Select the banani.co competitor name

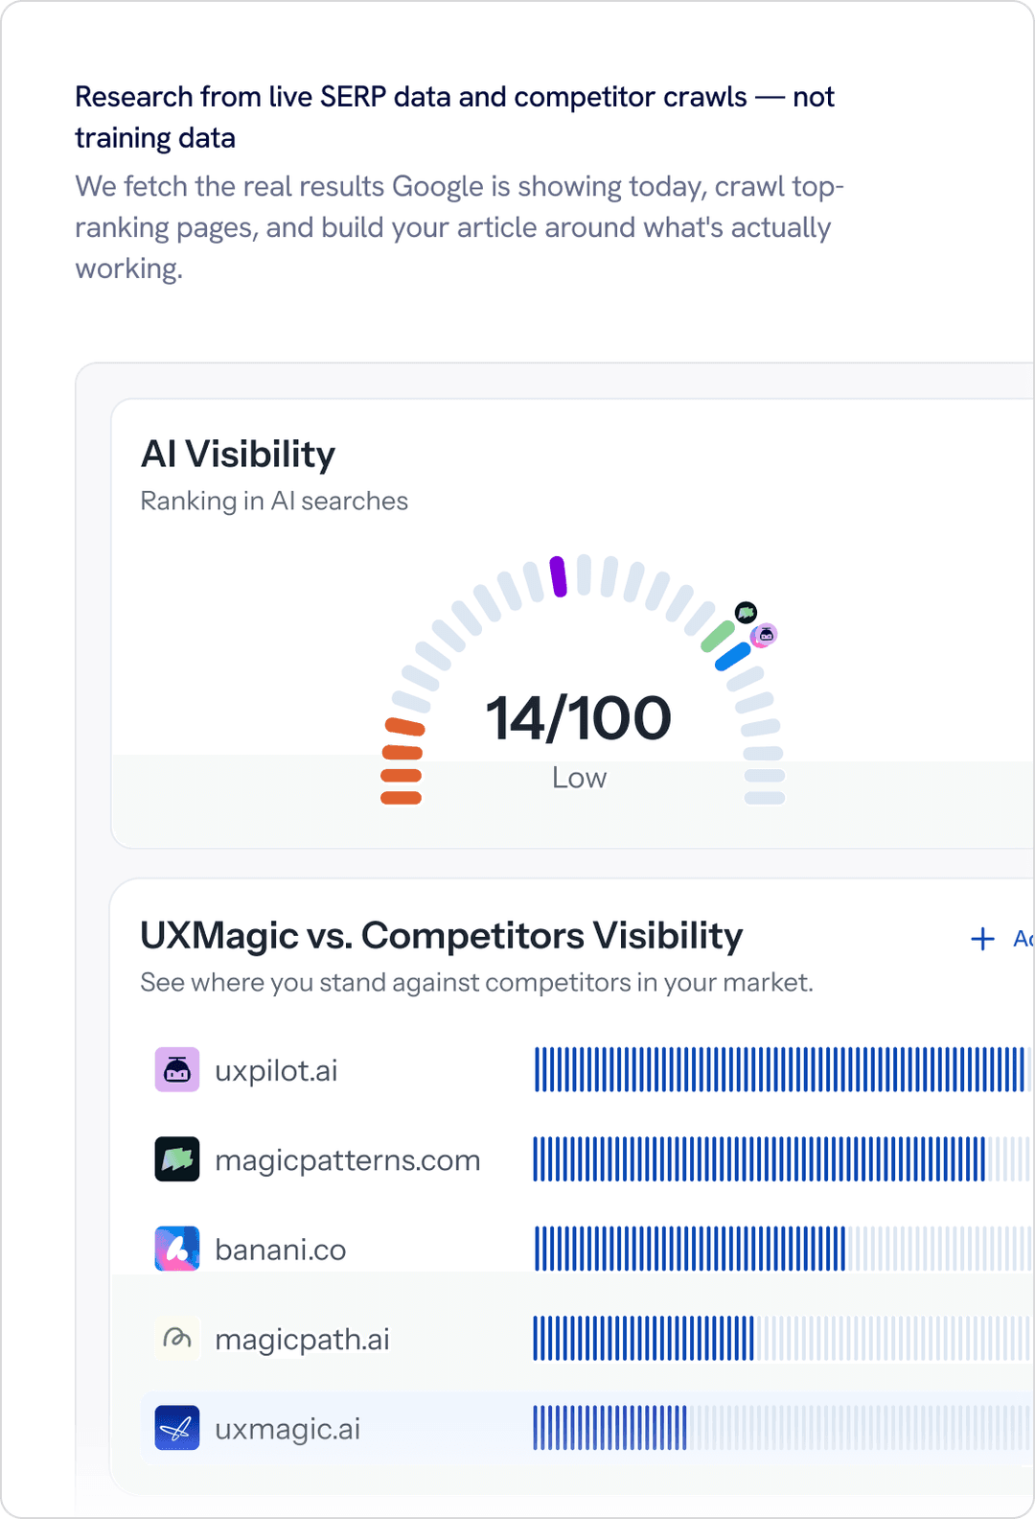click(280, 1250)
